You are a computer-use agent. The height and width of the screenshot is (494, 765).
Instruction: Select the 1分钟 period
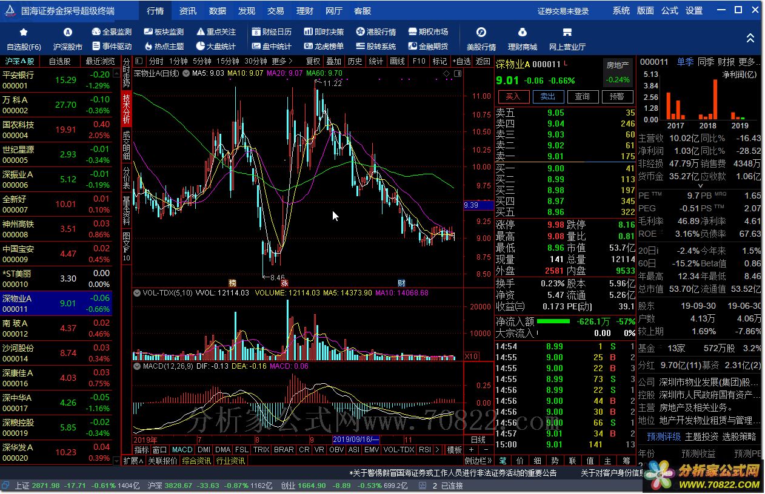[x=178, y=61]
